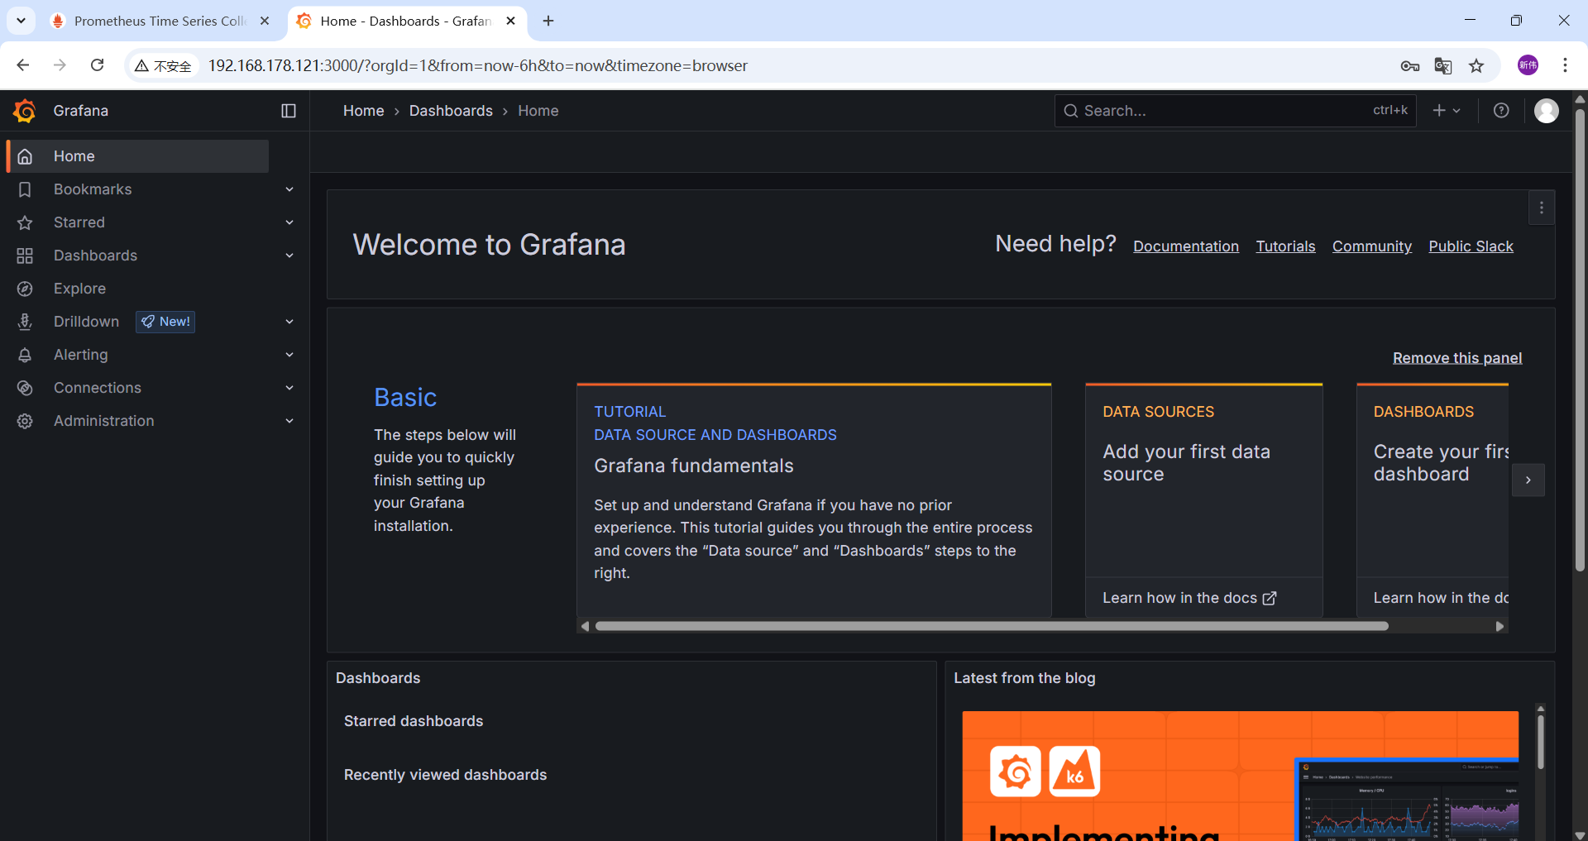Click Remove this panel
1588x841 pixels.
click(x=1456, y=357)
